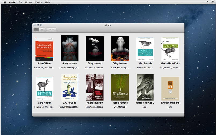Click title text Harry Potter and the…
216x135 pixels.
click(x=69, y=107)
